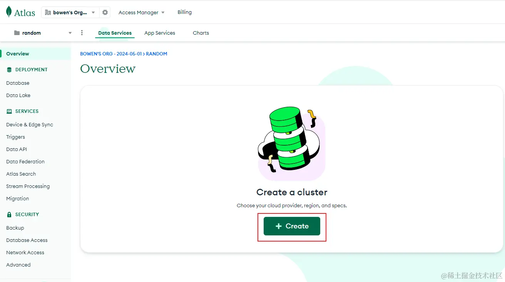Click the SECURITY section label
Viewport: 505px width, 282px height.
click(x=27, y=215)
